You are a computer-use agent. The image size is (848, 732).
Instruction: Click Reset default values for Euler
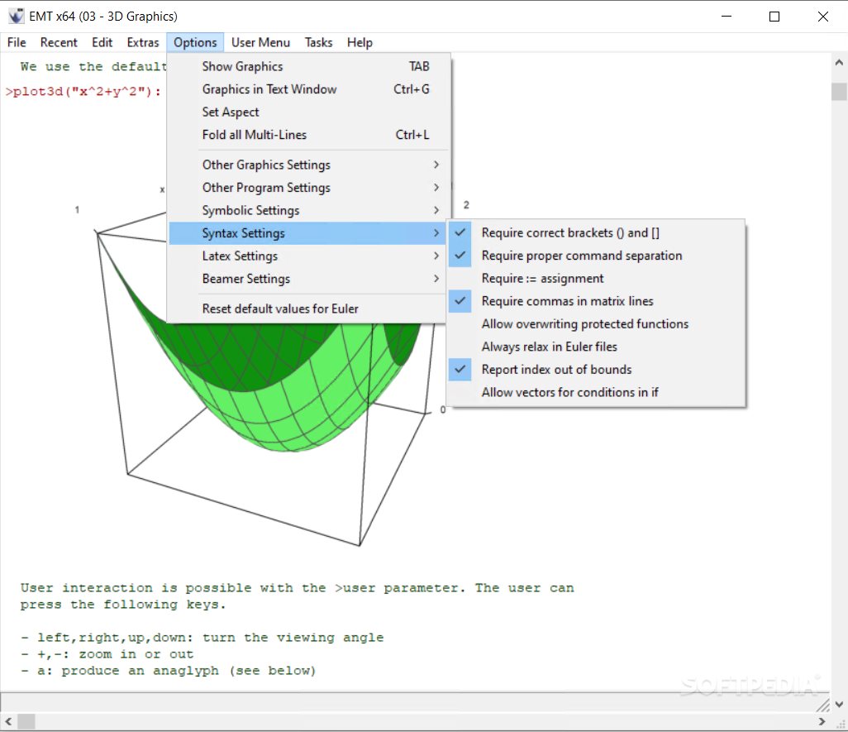coord(309,309)
